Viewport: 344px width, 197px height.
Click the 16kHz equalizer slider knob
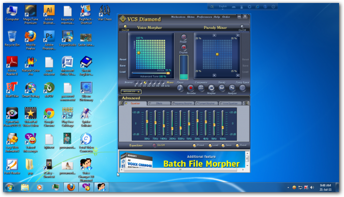coord(223,127)
